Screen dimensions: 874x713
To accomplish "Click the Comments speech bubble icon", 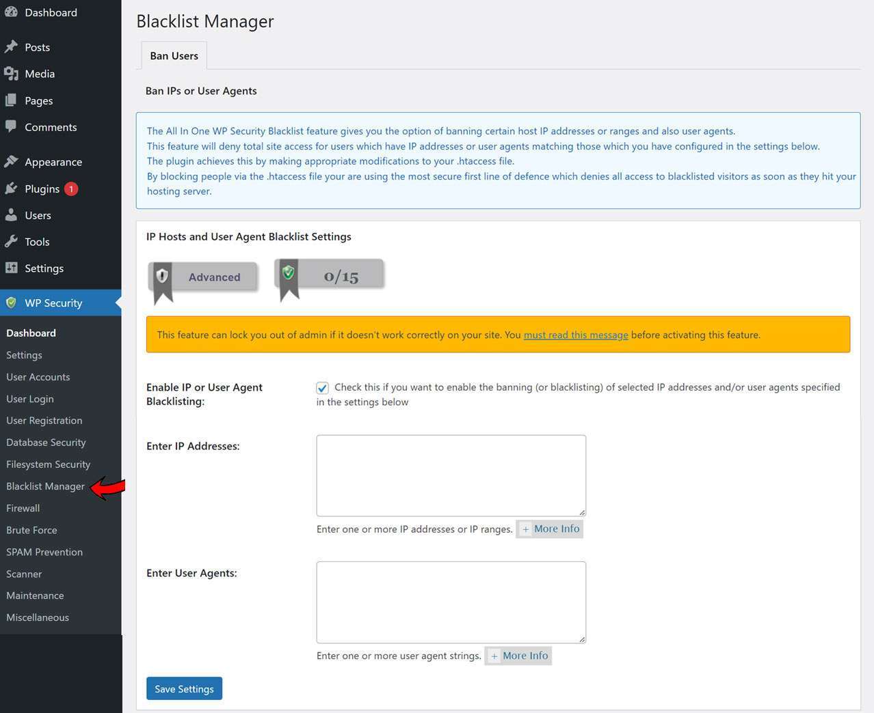I will (x=11, y=127).
